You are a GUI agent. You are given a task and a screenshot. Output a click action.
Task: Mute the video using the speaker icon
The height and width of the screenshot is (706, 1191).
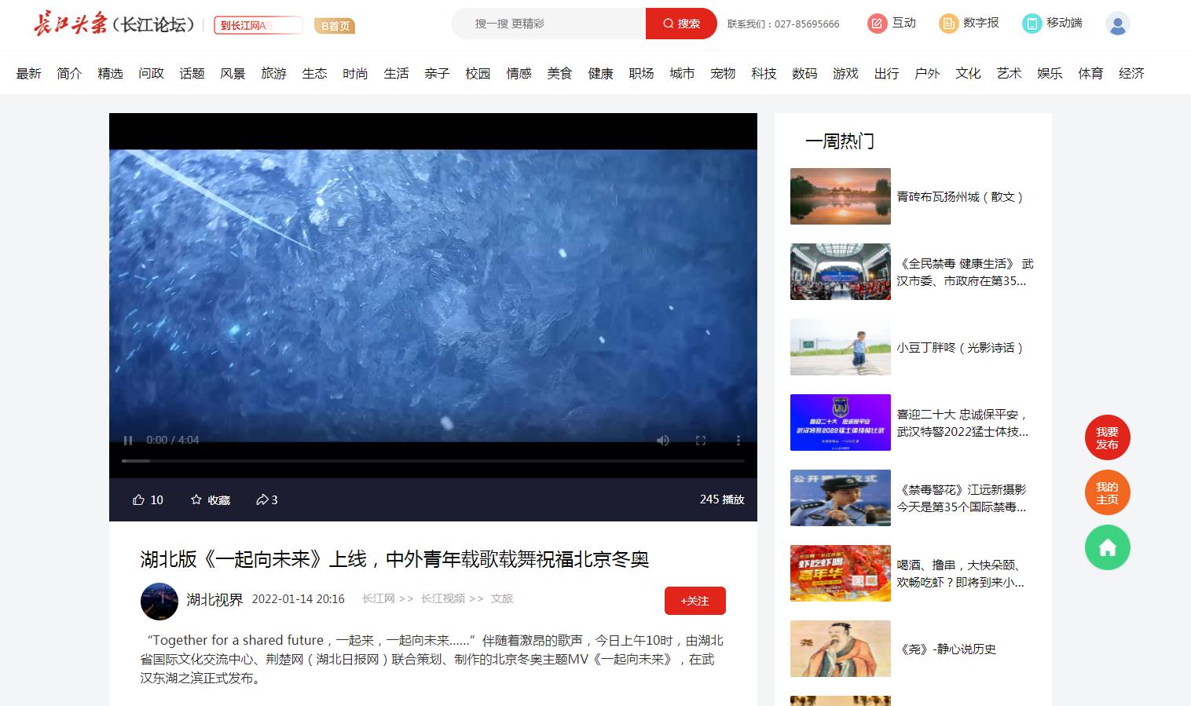coord(663,441)
